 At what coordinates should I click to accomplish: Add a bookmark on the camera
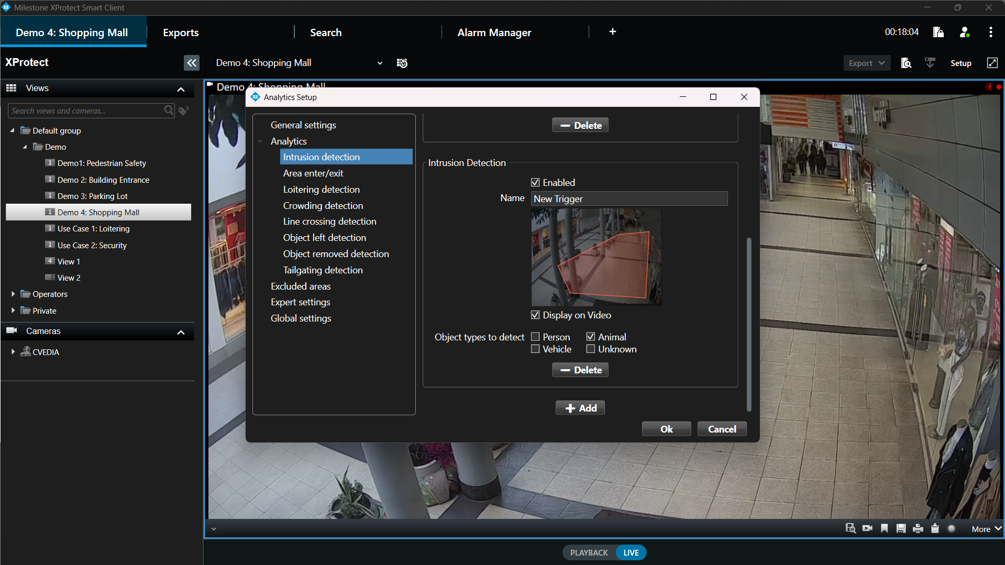pyautogui.click(x=885, y=528)
